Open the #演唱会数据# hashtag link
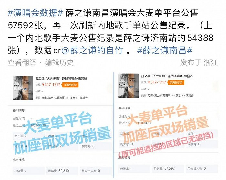The image size is (226, 180). [35, 13]
